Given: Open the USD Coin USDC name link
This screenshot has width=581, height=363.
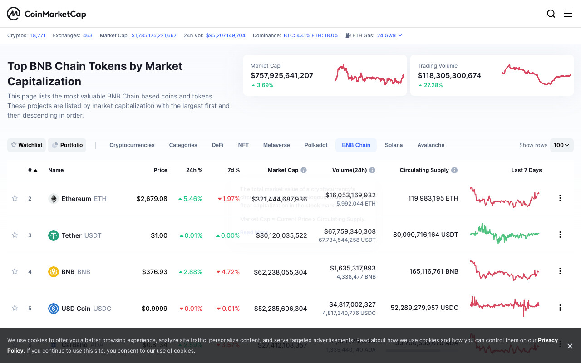Looking at the screenshot, I should tap(86, 309).
